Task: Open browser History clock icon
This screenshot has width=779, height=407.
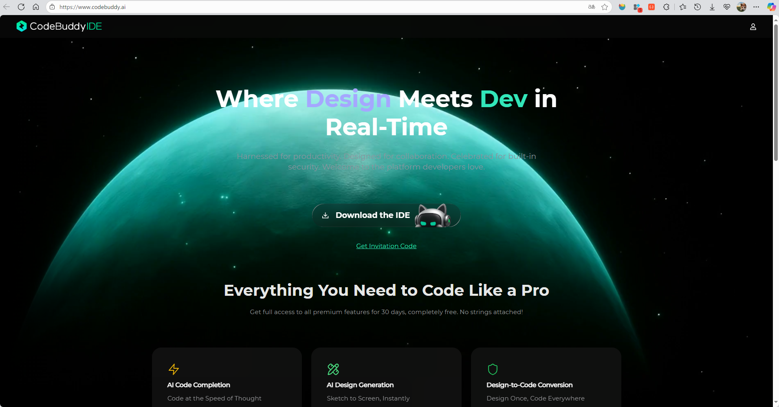Action: (x=698, y=7)
